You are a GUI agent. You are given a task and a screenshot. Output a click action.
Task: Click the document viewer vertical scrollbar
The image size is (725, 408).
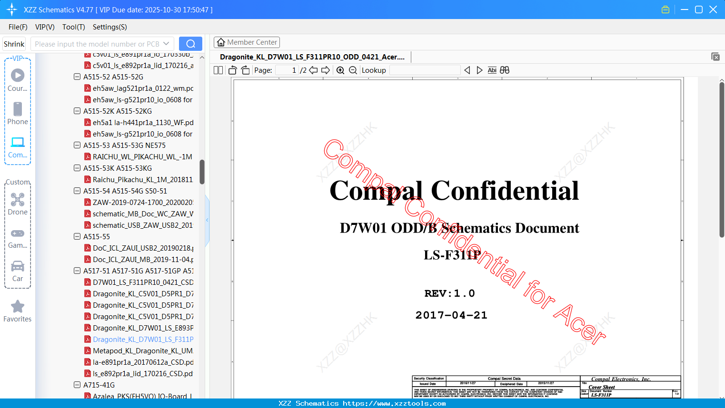point(722,159)
